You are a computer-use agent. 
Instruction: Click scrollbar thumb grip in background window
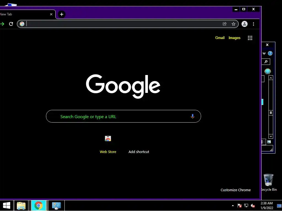click(x=271, y=113)
